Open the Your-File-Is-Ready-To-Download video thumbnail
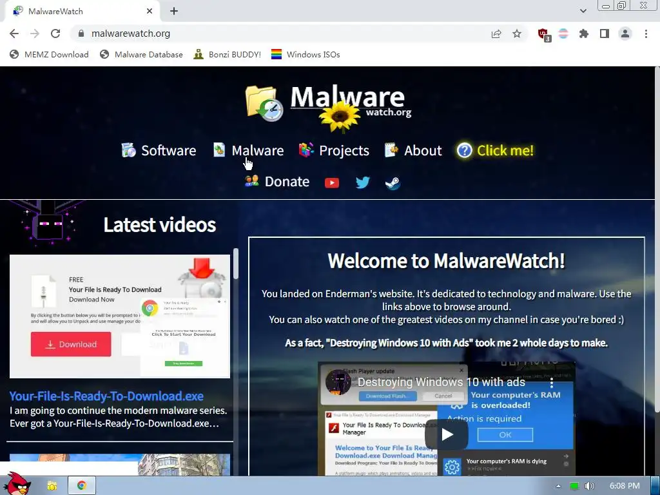Viewport: 660px width, 495px height. click(x=120, y=316)
